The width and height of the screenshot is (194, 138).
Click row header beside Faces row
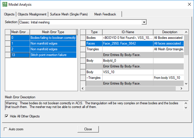click(x=83, y=43)
